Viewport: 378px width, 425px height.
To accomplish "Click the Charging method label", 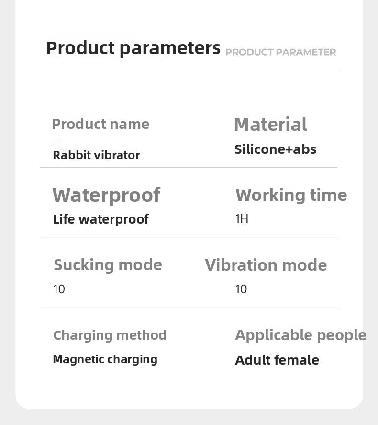I will [x=110, y=335].
